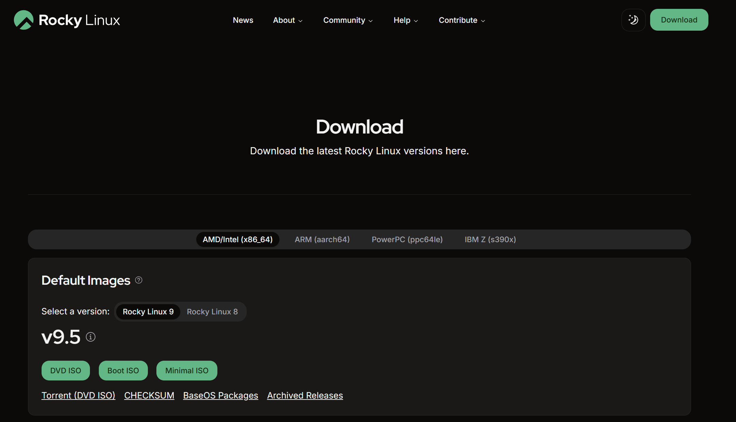Open the Torrent (DVD ISO) link
Screen dimensions: 736x422
(x=78, y=395)
